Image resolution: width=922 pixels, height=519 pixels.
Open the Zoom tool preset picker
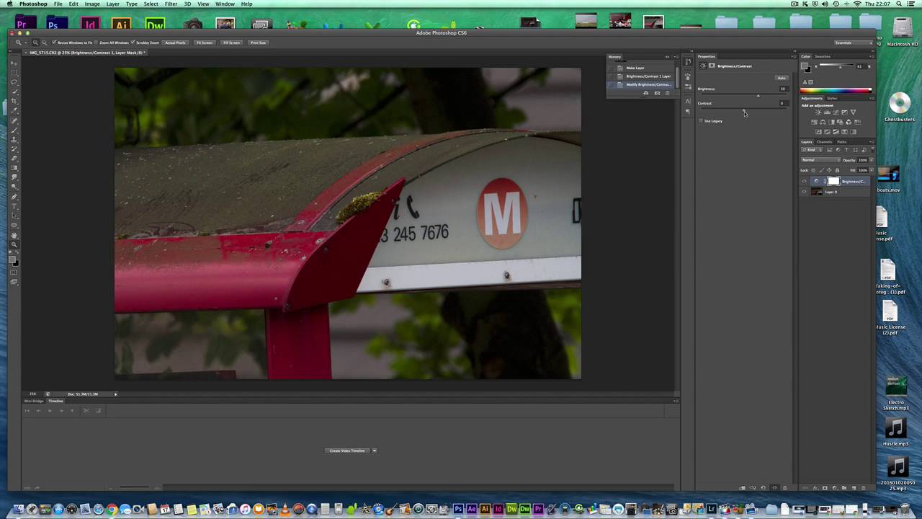pos(21,43)
